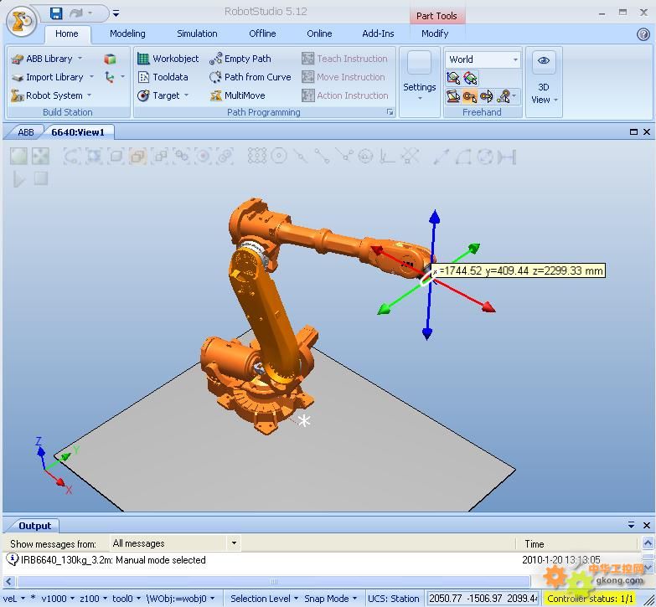This screenshot has height=607, width=656.
Task: Open the Output panel options arrow
Action: tap(632, 525)
